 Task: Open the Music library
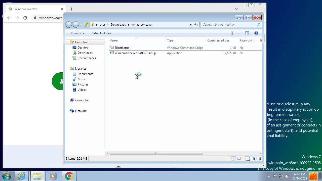[82, 79]
